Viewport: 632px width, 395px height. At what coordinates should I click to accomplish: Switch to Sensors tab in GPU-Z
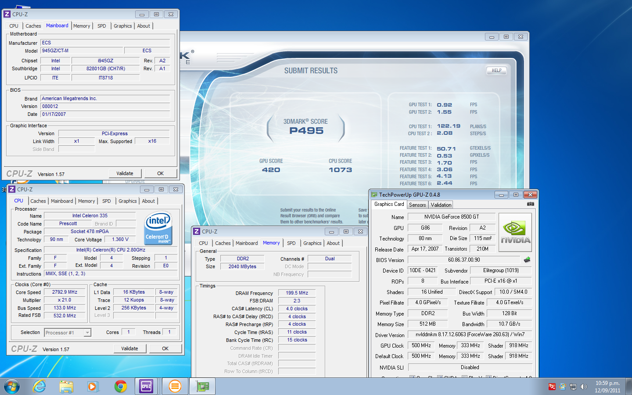pyautogui.click(x=417, y=205)
